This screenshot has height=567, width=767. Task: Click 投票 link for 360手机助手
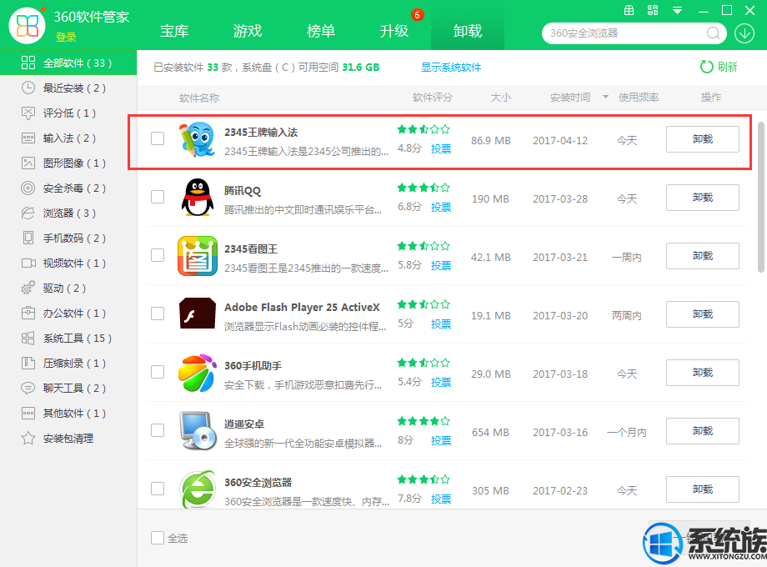coord(441,382)
